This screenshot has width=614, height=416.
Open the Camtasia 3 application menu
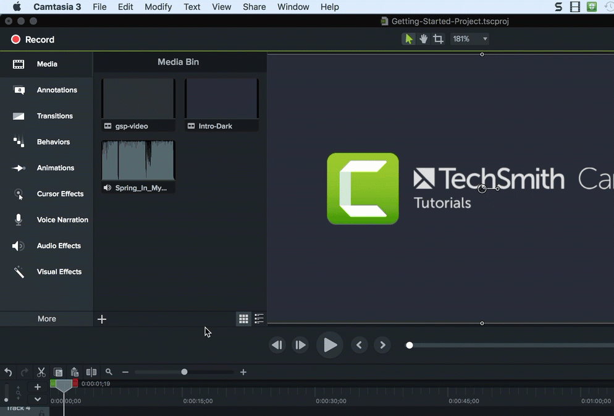(57, 7)
